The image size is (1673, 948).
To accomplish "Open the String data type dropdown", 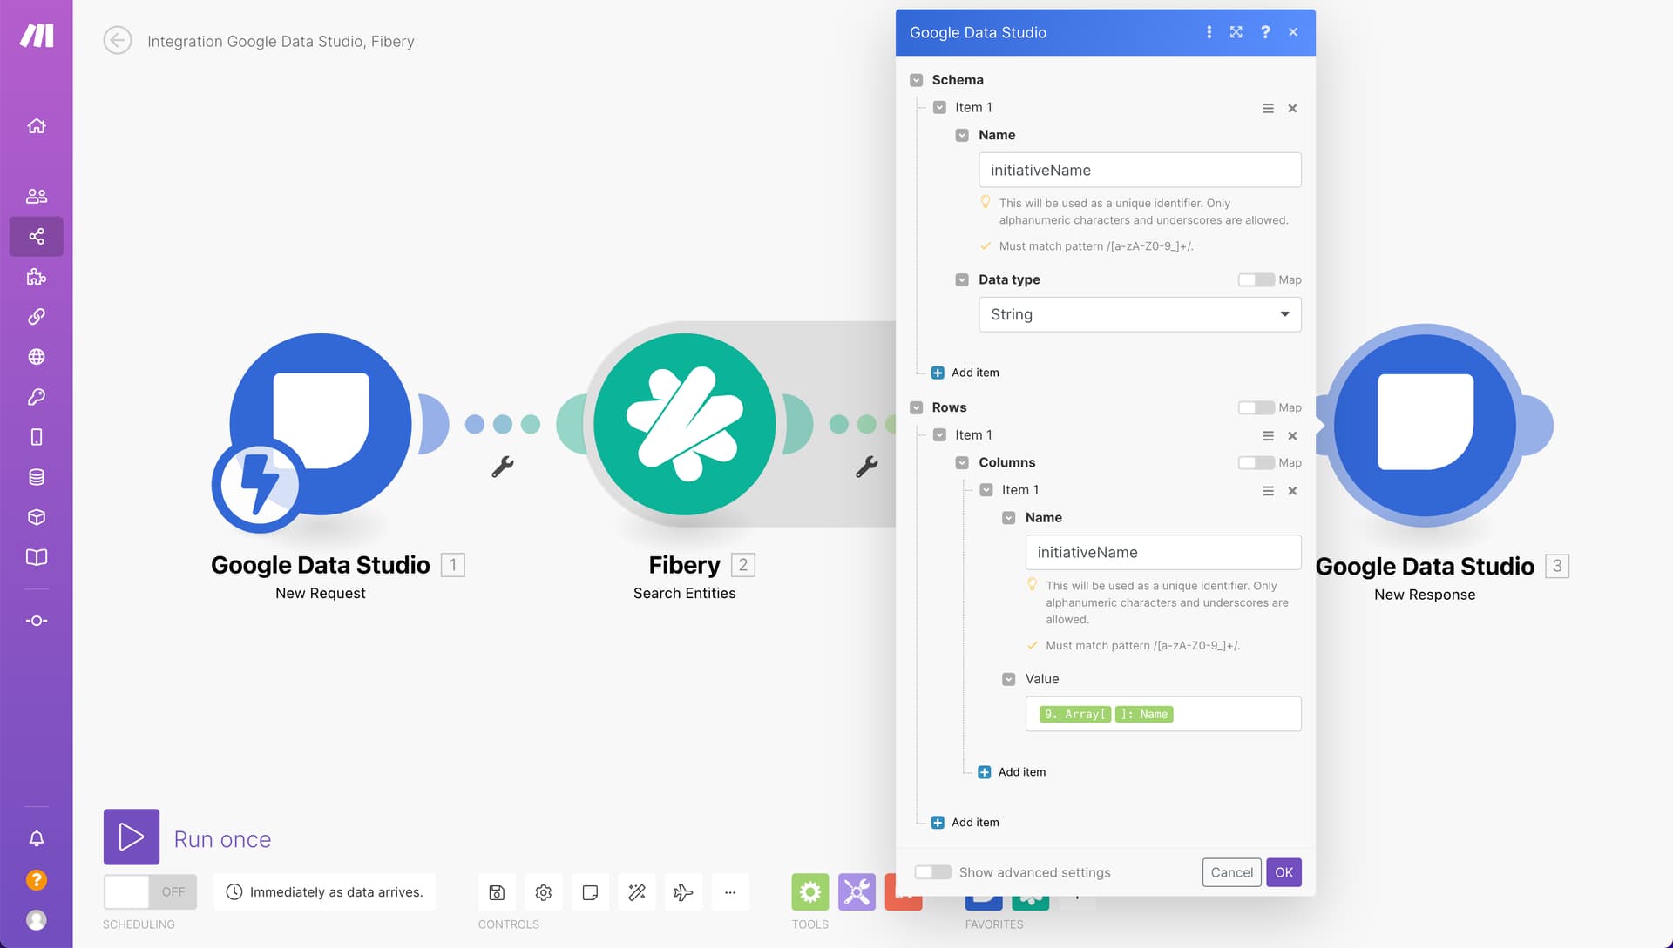I will click(x=1140, y=314).
